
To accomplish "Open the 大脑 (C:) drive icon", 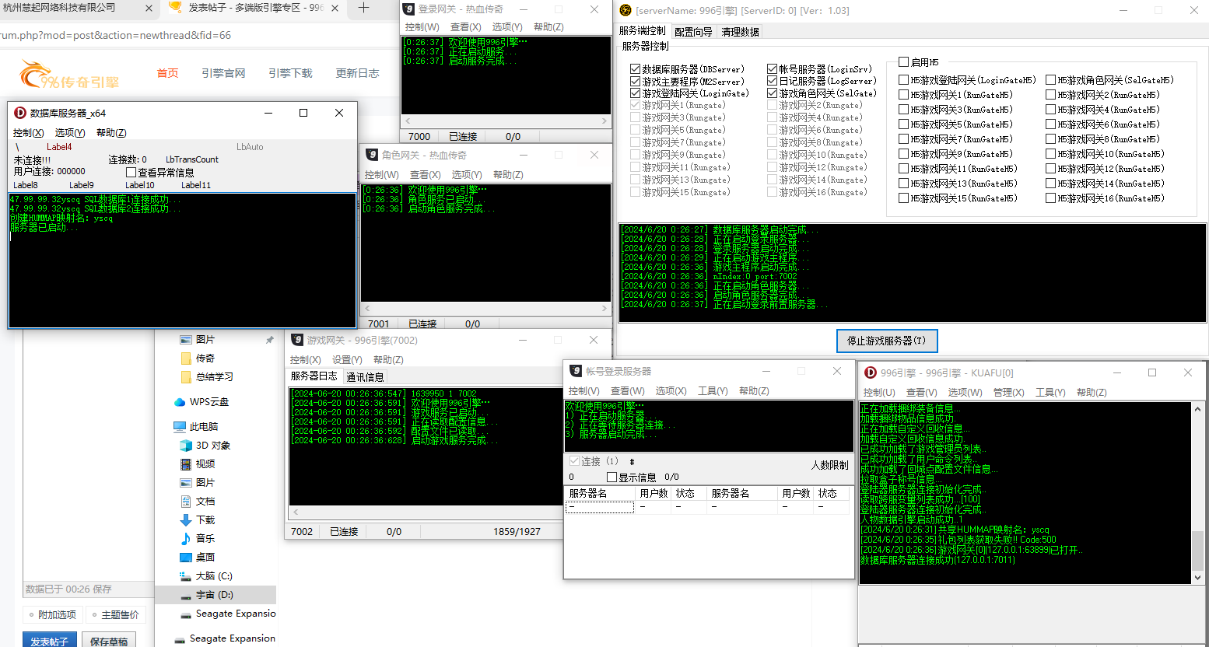I will coord(186,576).
